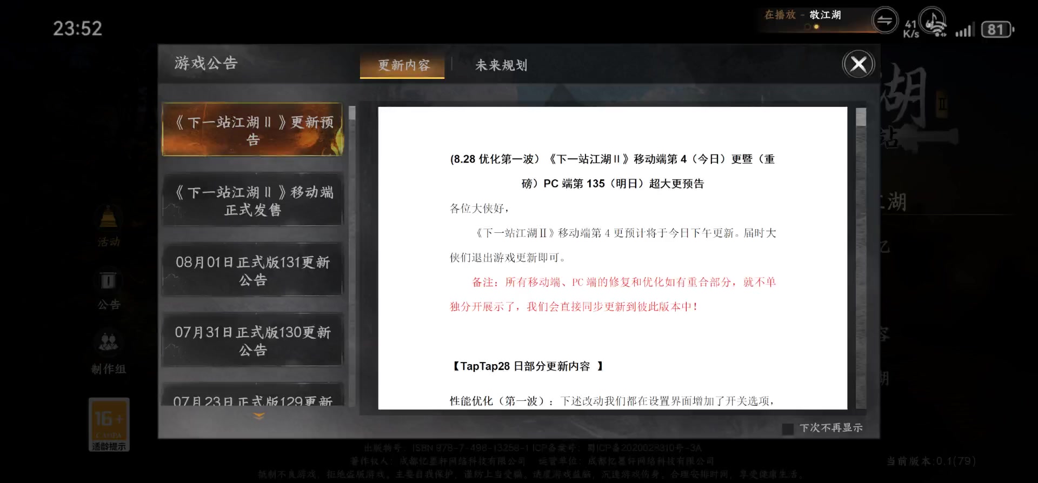Click the announcement content scrollbar thumb
1038x483 pixels.
coord(861,117)
